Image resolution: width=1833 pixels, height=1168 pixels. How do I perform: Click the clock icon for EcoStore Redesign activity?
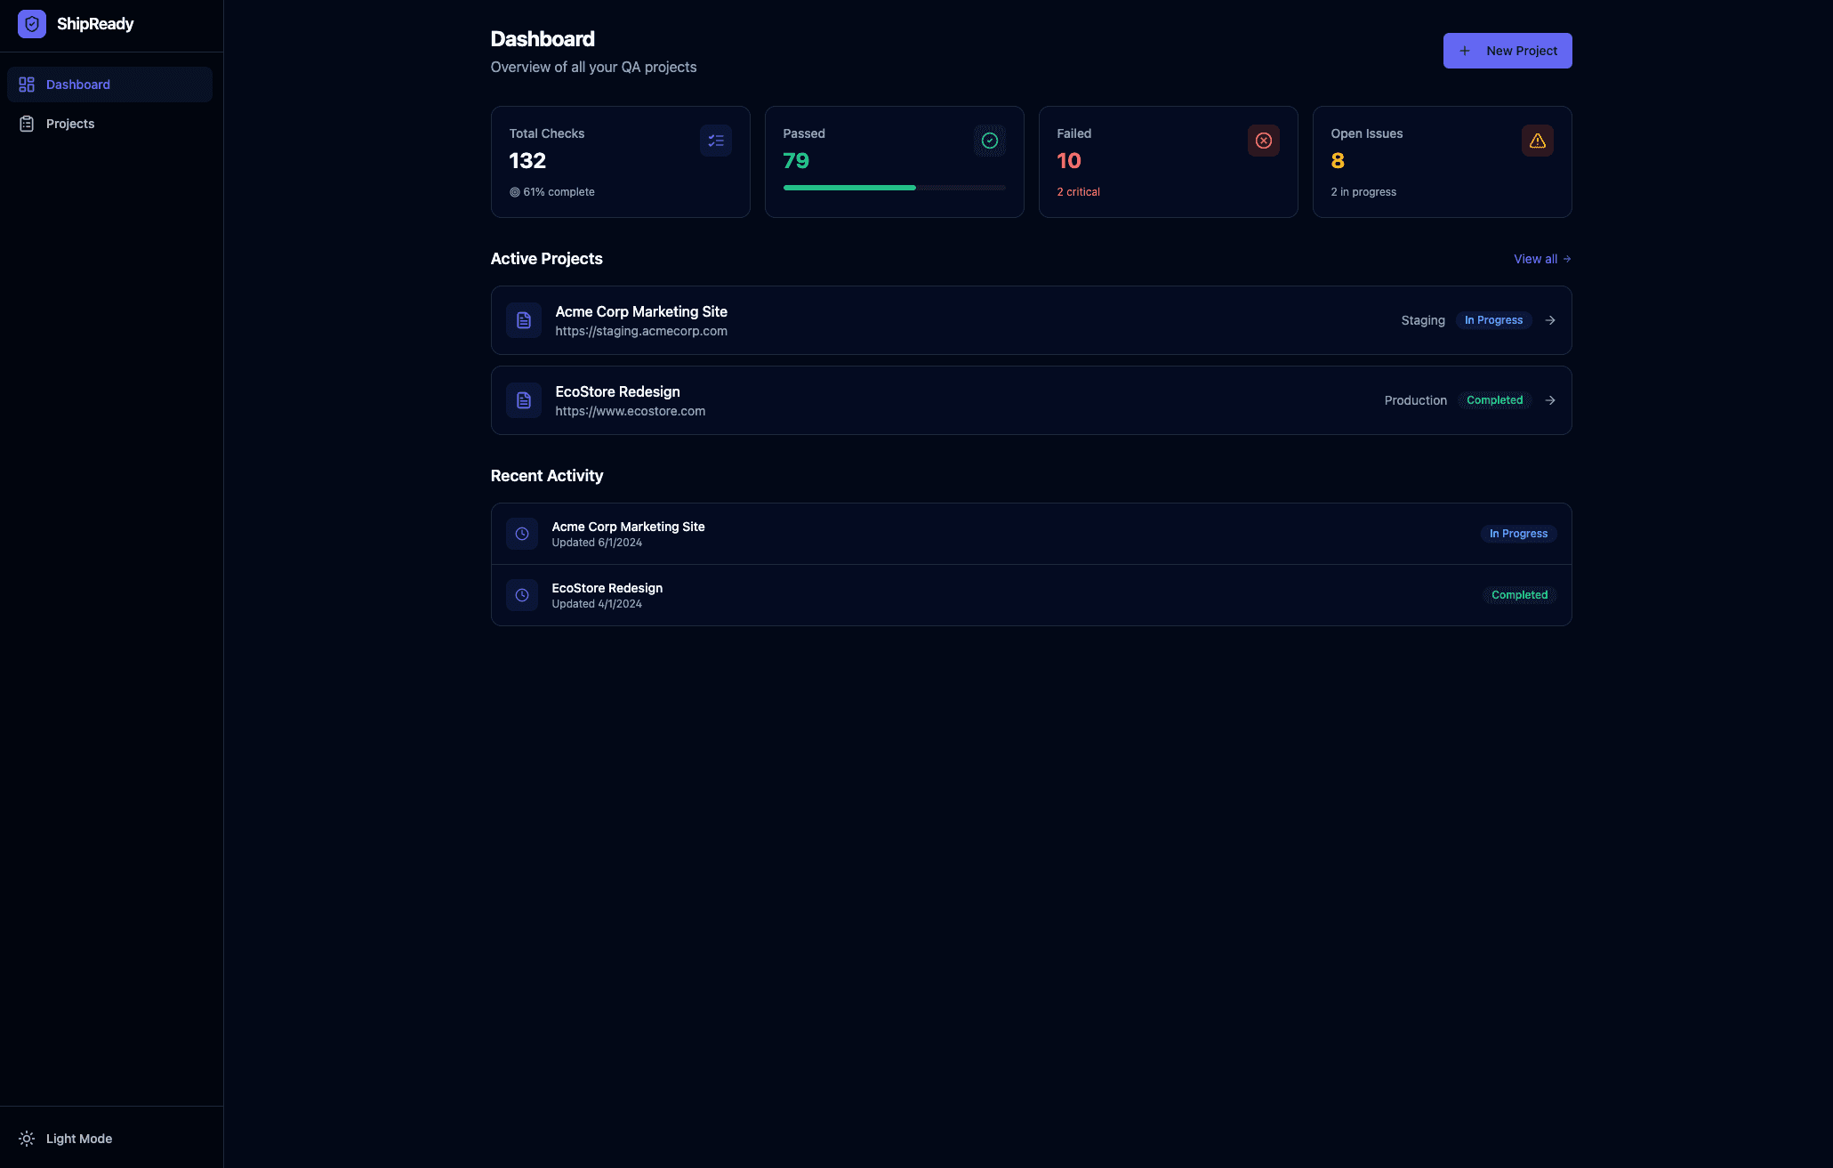coord(522,595)
